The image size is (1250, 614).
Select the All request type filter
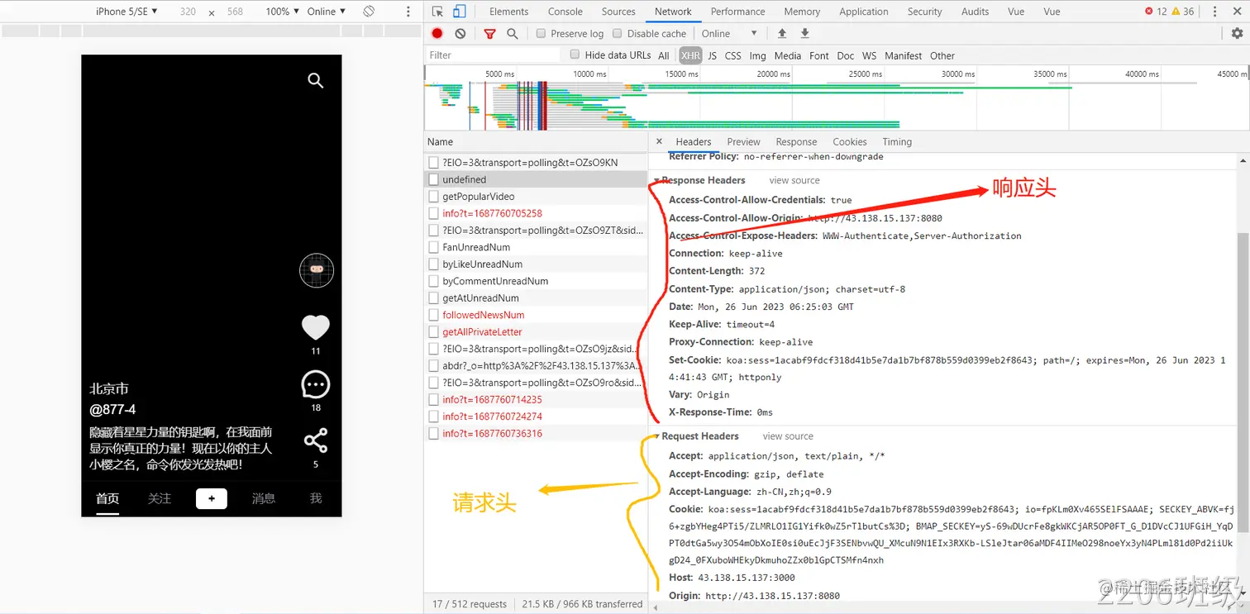pyautogui.click(x=664, y=55)
